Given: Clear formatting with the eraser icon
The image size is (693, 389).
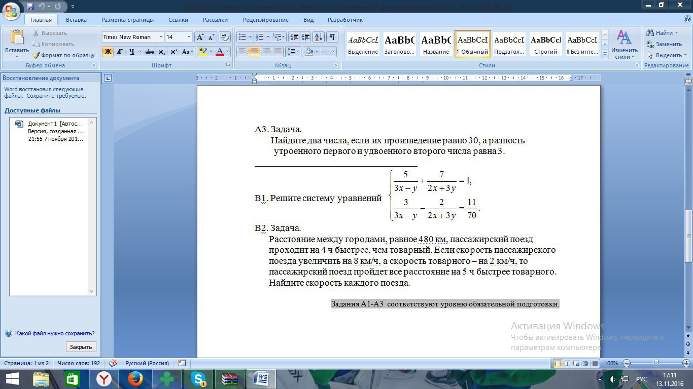Looking at the screenshot, I should pos(224,37).
